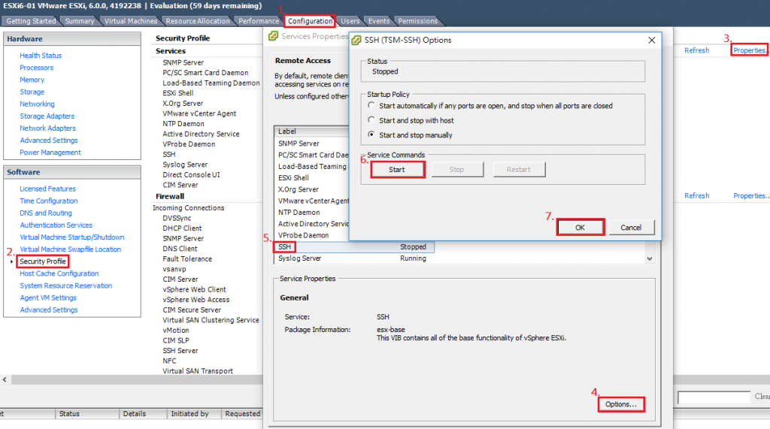Switch to the Summary tab

(x=80, y=21)
